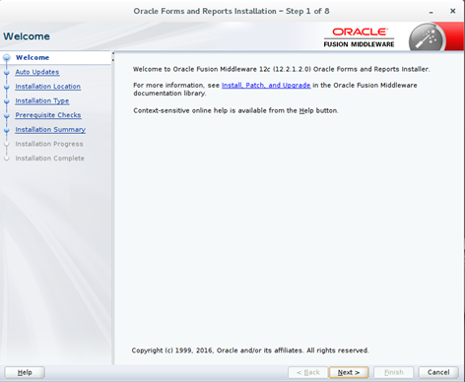The height and width of the screenshot is (382, 465).
Task: Click the installer wand logo icon
Action: click(427, 37)
